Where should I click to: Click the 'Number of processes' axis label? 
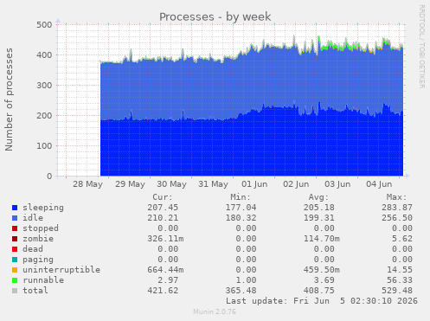coord(9,100)
